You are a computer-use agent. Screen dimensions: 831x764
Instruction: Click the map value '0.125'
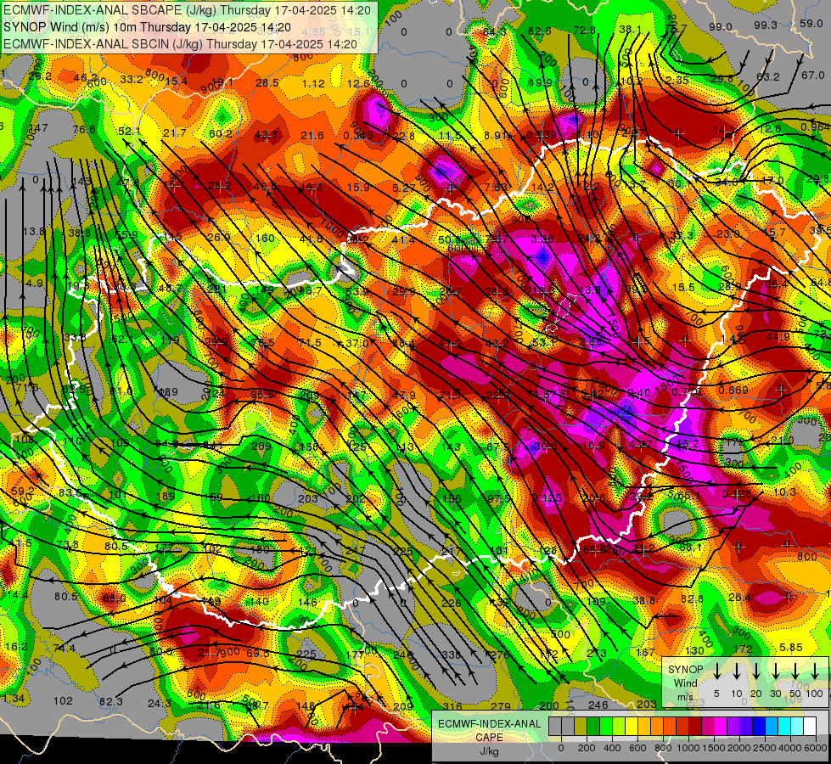[547, 497]
